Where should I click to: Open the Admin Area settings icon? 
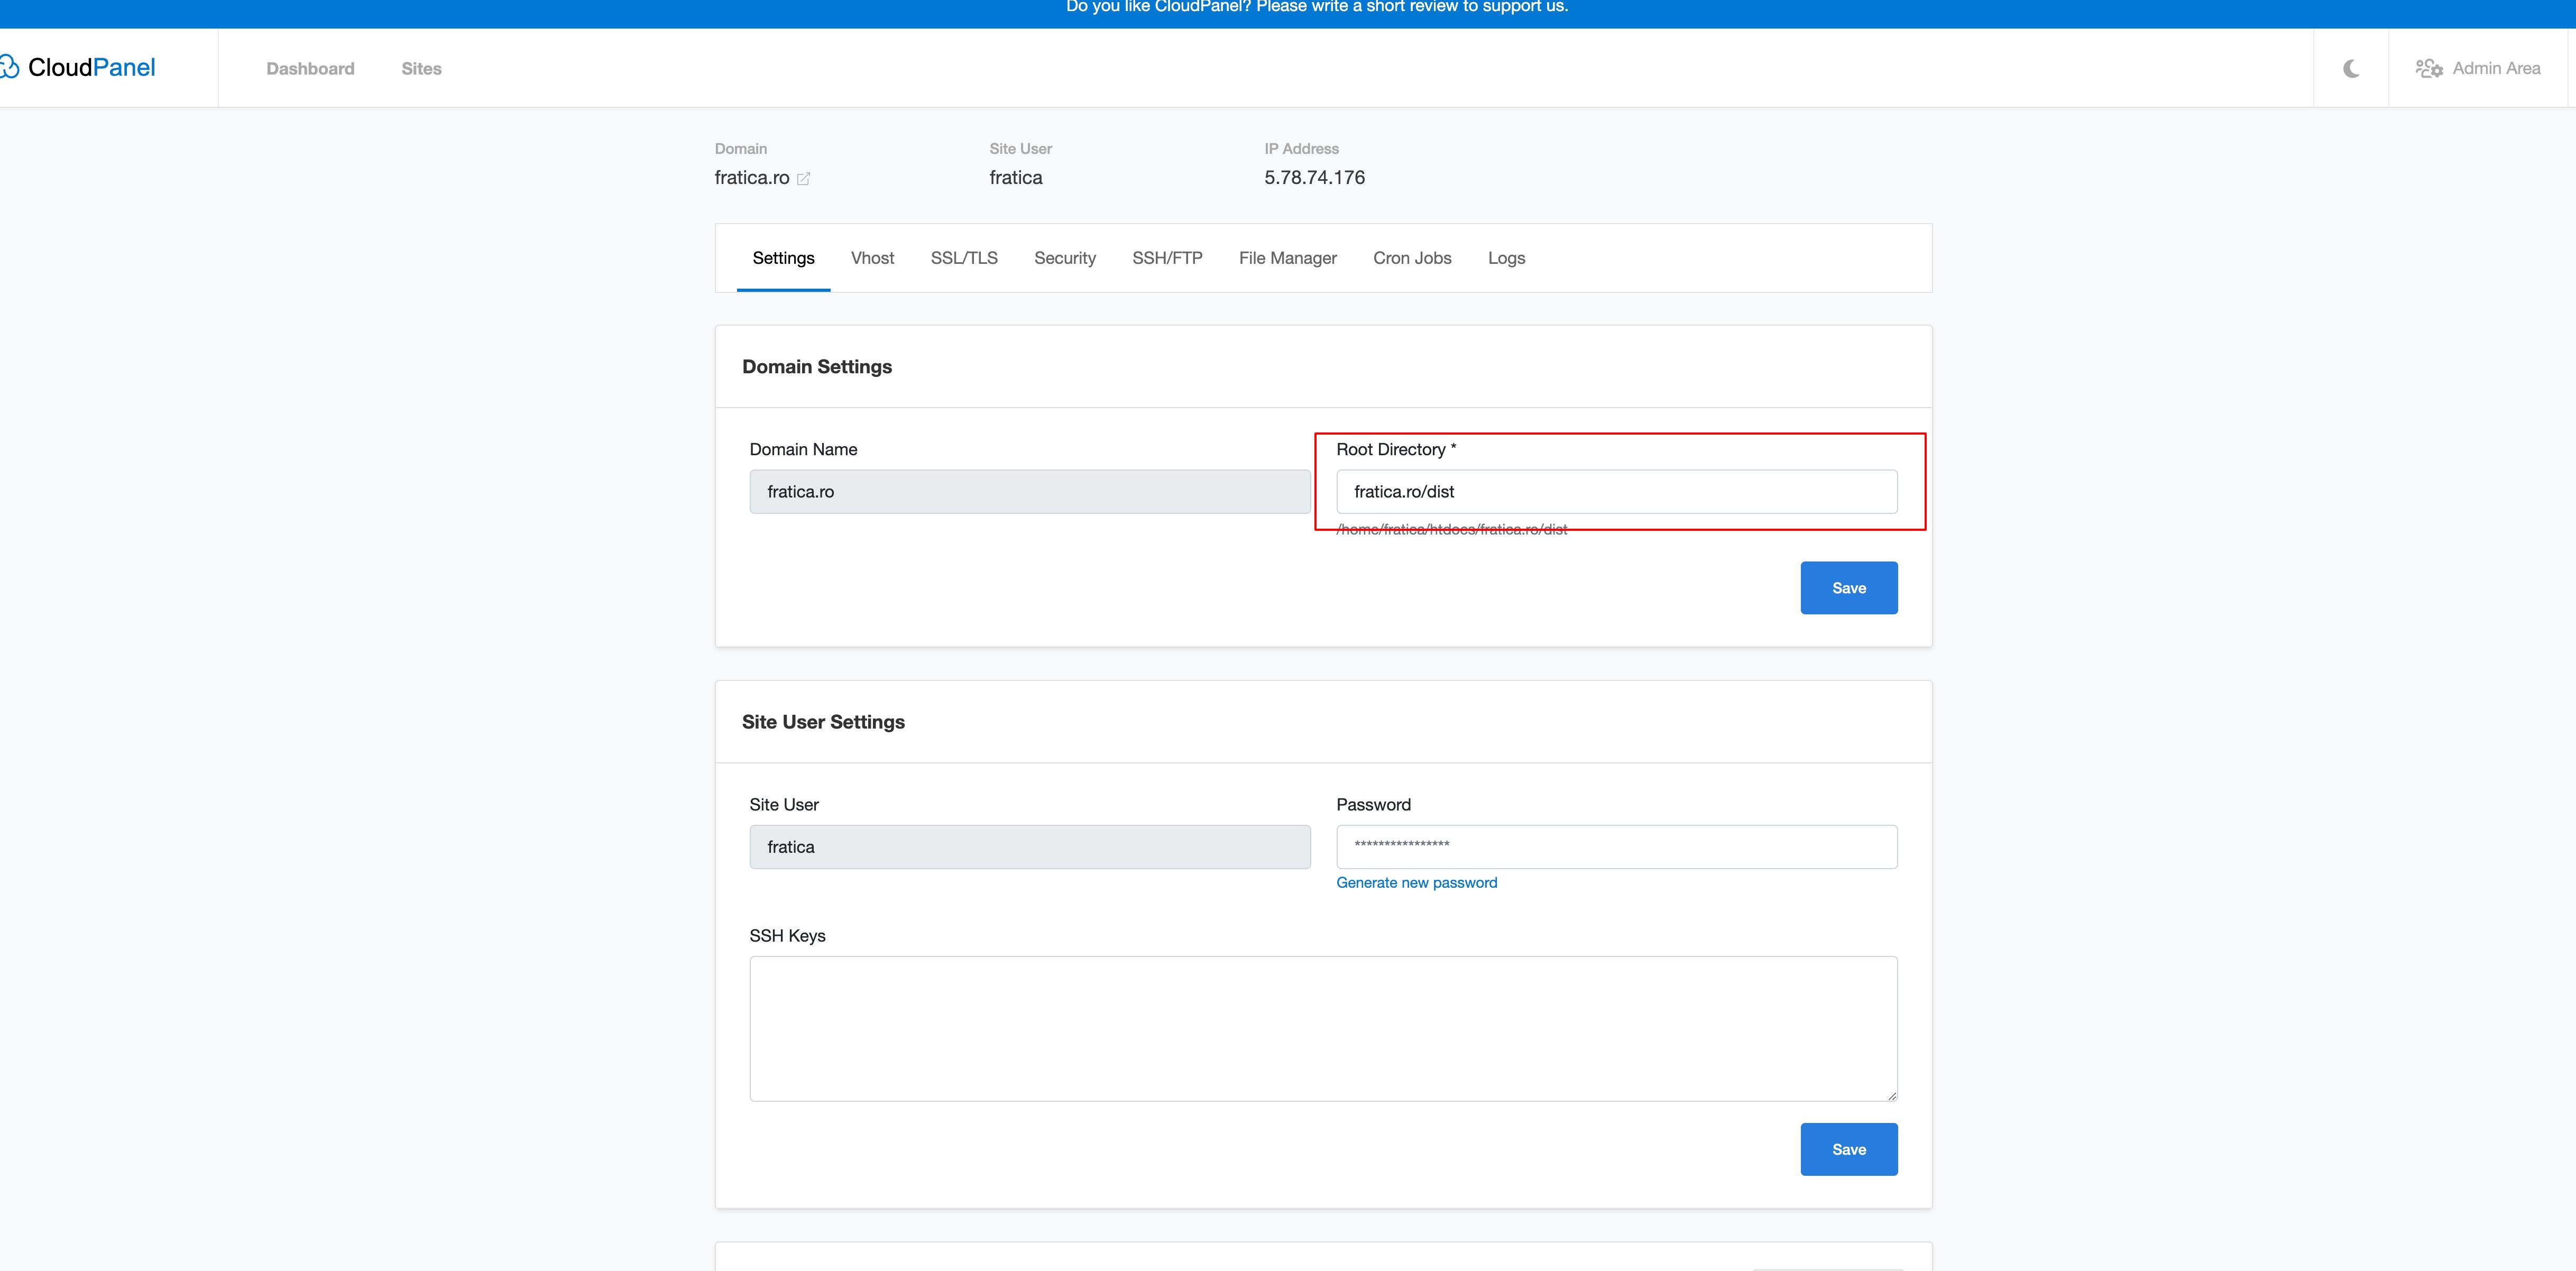pyautogui.click(x=2430, y=68)
